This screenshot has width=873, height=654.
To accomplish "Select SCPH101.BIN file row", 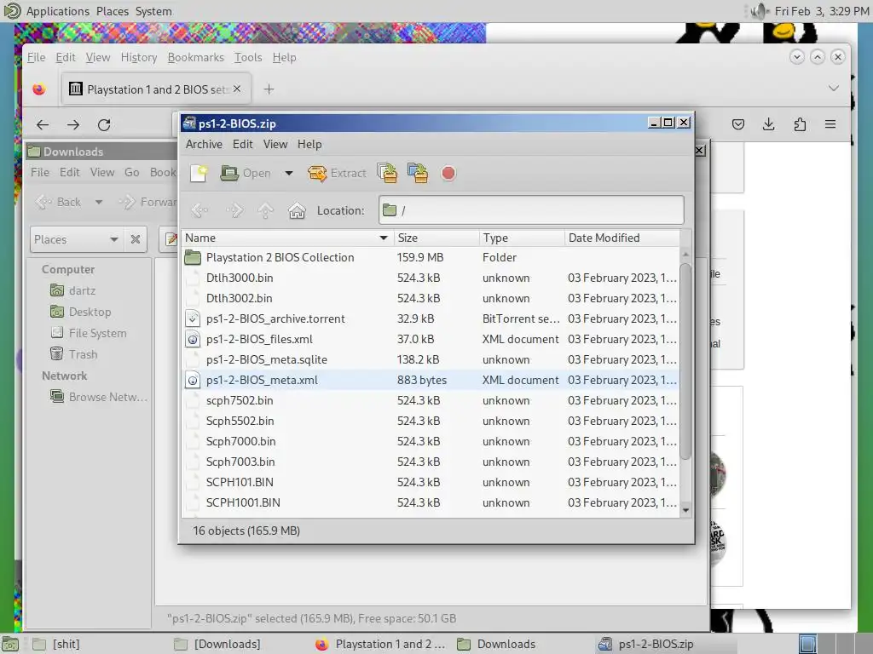I will coord(431,483).
